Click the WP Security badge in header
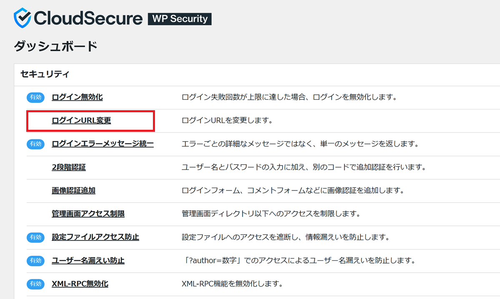The width and height of the screenshot is (500, 299). pos(180,19)
